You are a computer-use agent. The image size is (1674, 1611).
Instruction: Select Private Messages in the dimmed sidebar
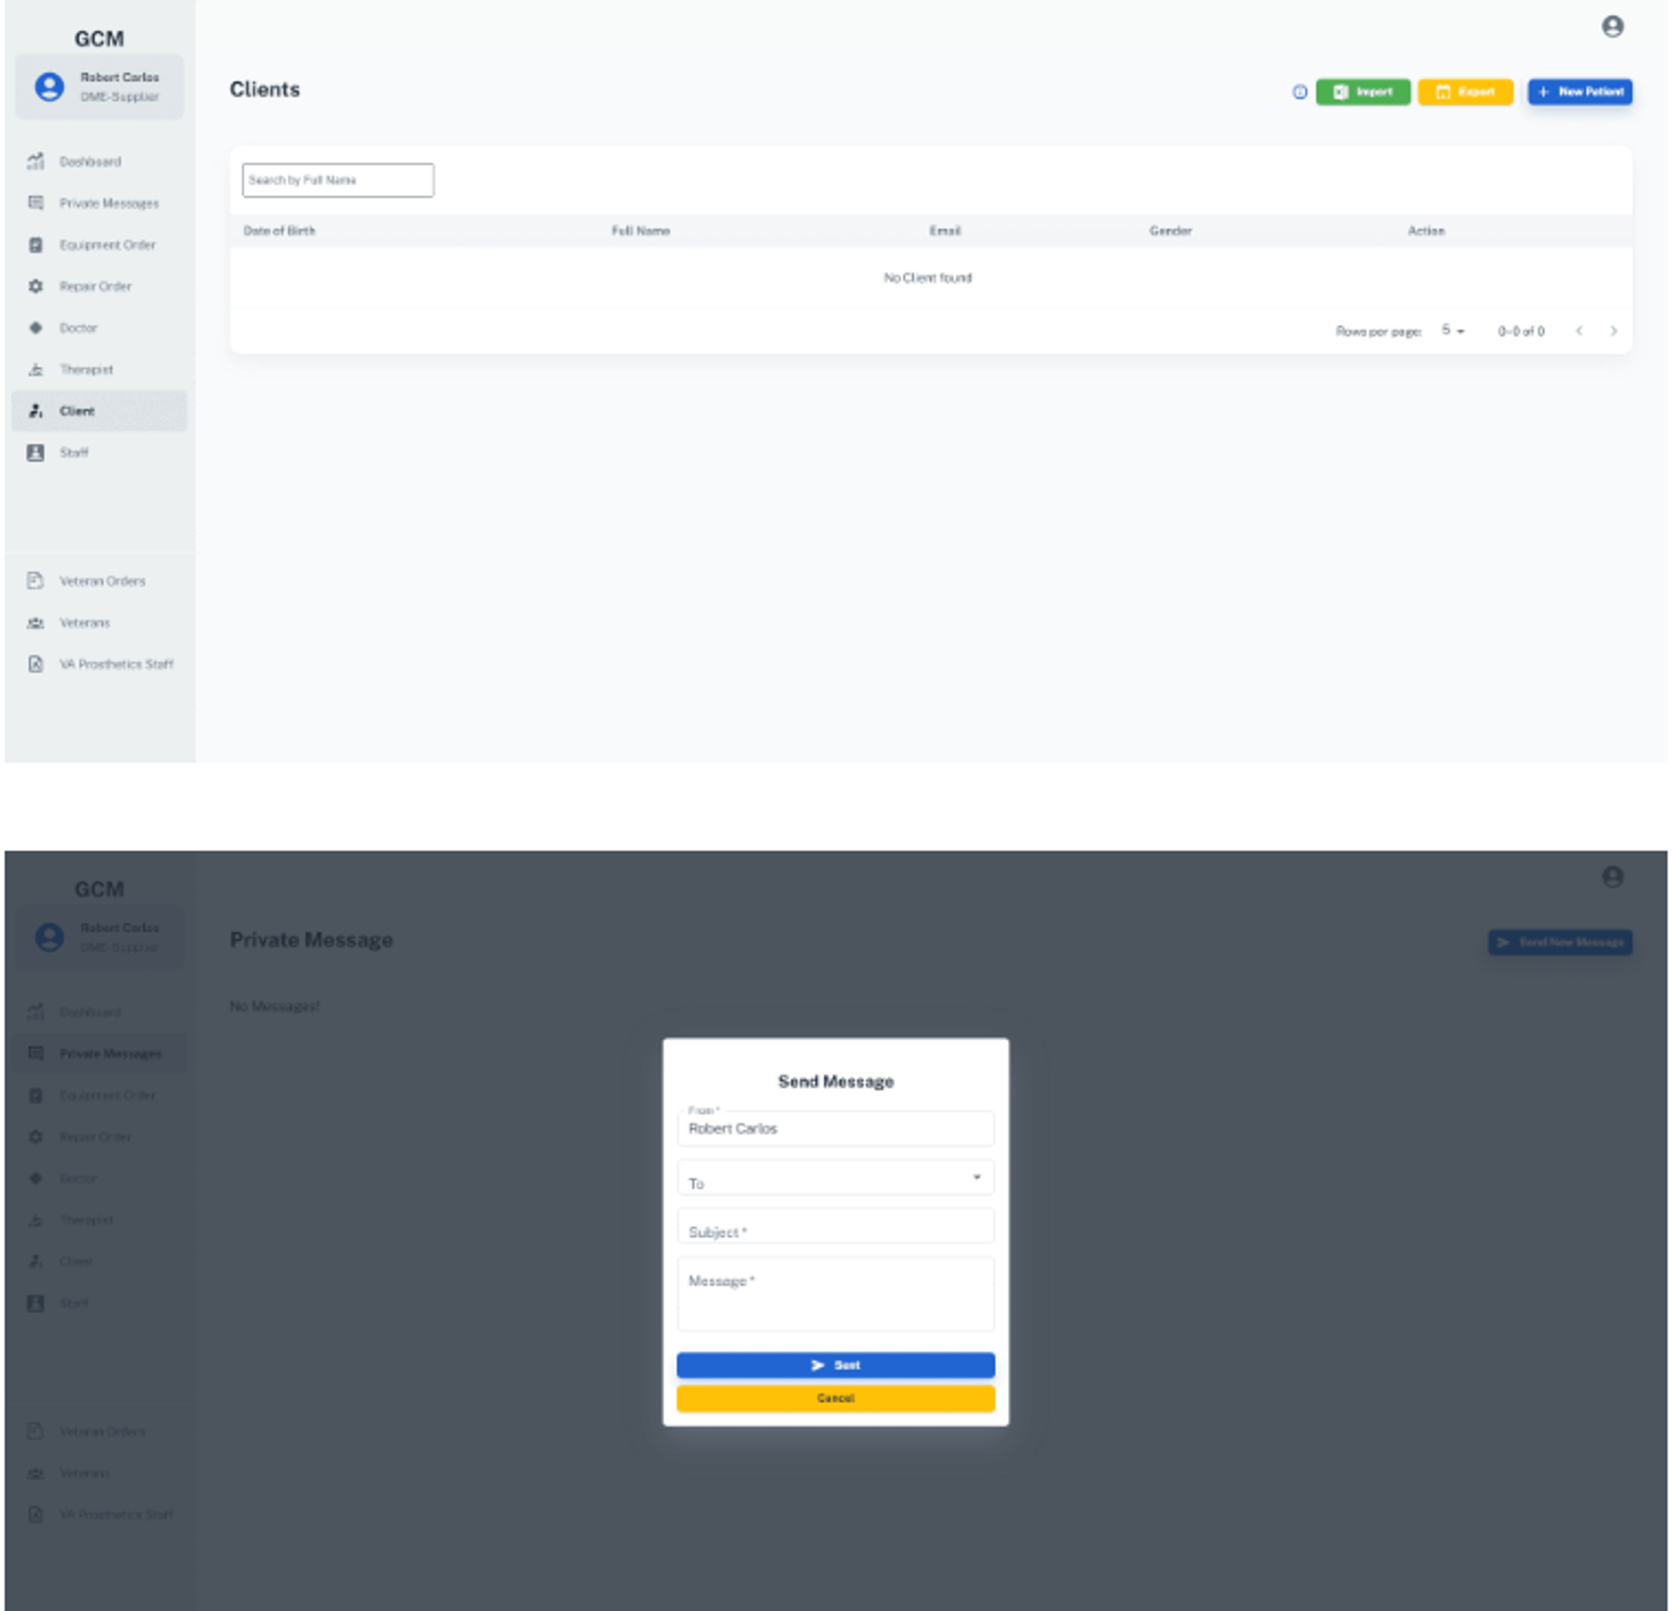coord(99,1054)
